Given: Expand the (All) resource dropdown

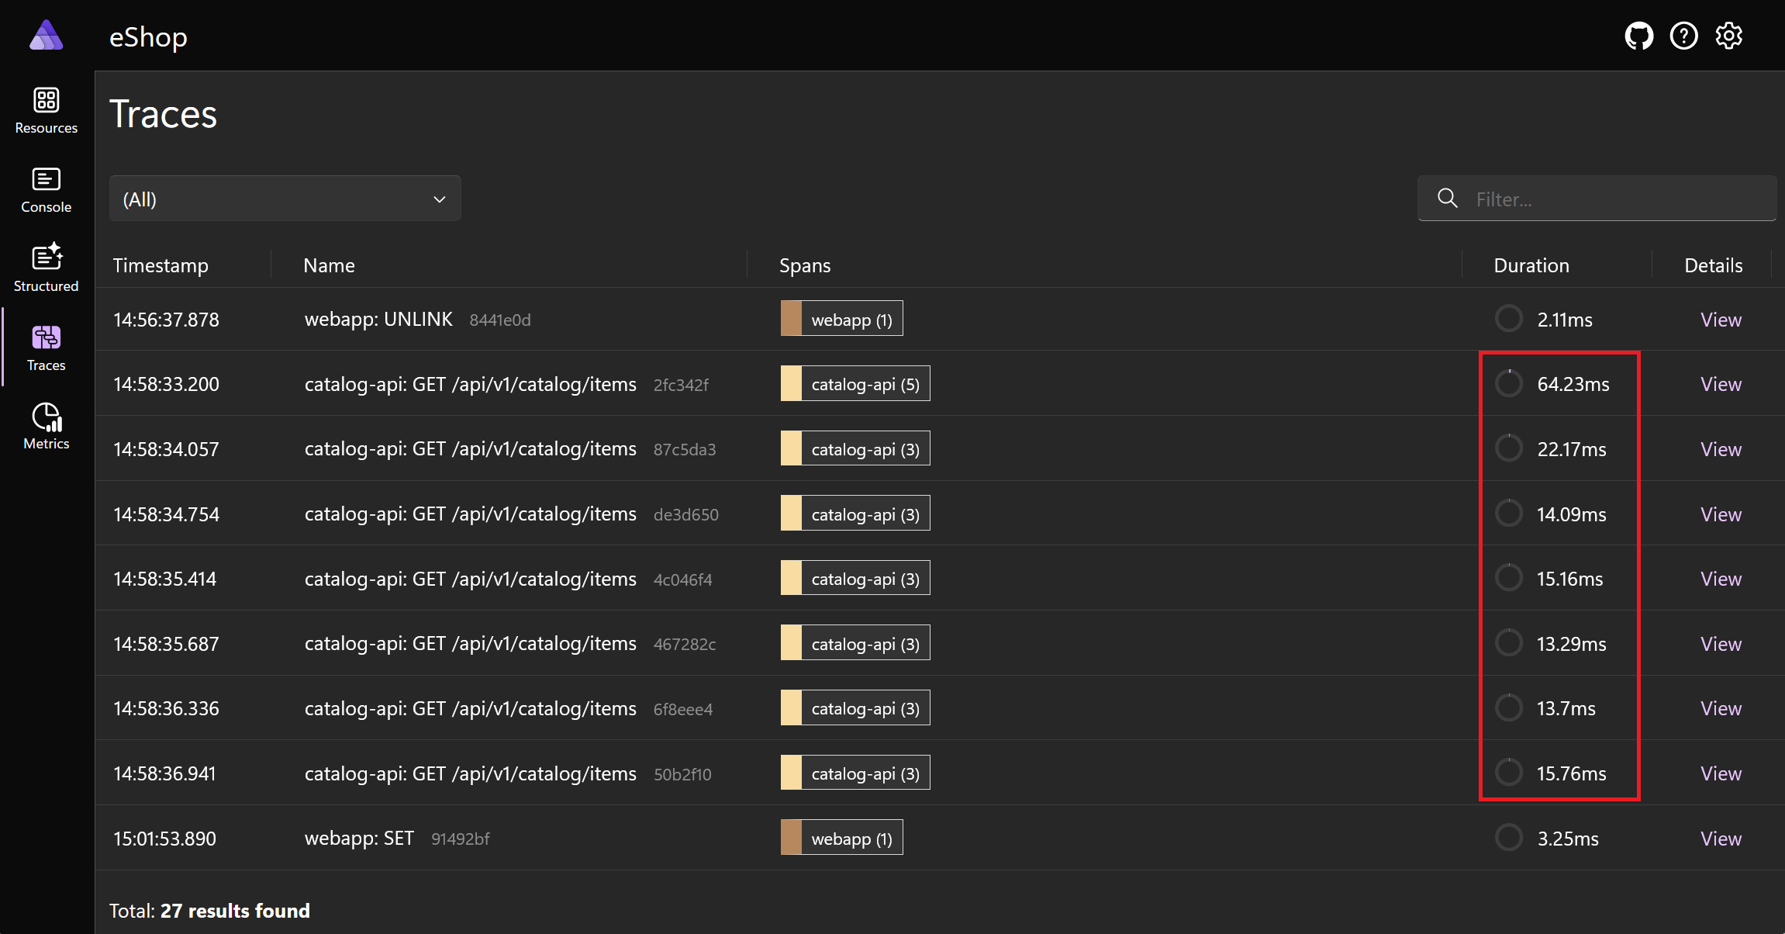Looking at the screenshot, I should [285, 199].
